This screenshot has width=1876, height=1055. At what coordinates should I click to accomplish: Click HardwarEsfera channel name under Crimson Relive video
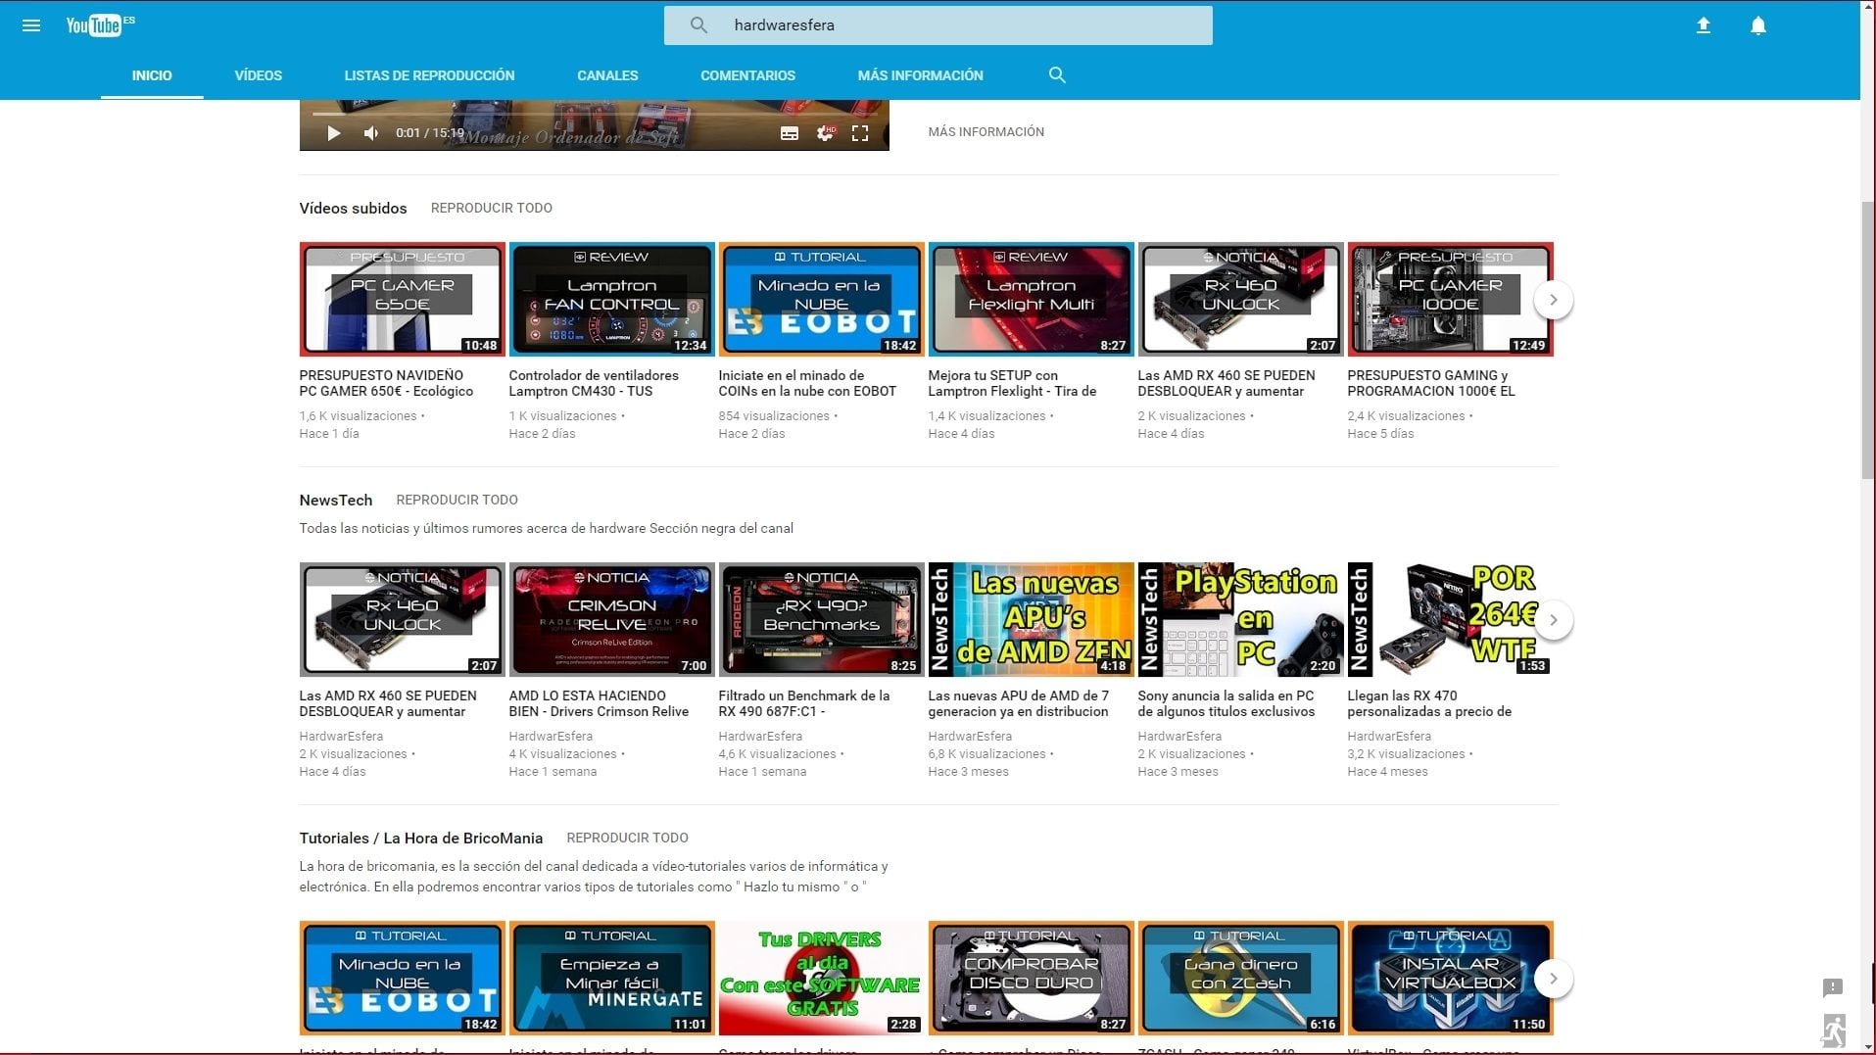pyautogui.click(x=551, y=737)
